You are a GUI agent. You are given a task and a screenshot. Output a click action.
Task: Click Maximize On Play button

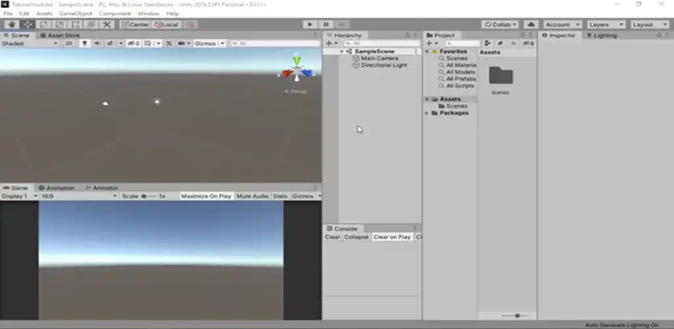pos(206,196)
